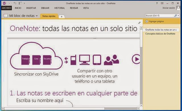182x111 pixels.
Task: Toggle the ribbon display options icon
Action: [162, 3]
